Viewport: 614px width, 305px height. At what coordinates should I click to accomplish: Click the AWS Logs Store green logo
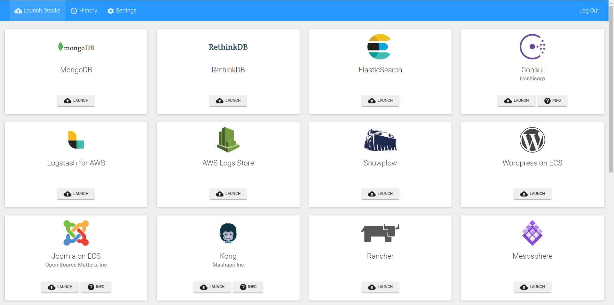(x=228, y=140)
